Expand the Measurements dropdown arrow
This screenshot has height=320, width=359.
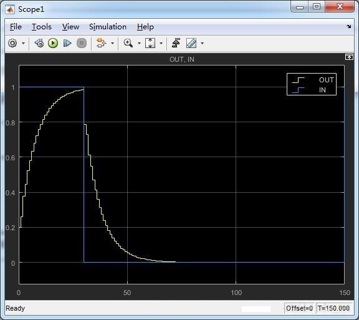[x=202, y=43]
